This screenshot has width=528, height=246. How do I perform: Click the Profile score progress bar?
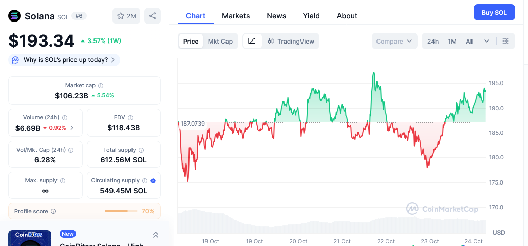[122, 211]
